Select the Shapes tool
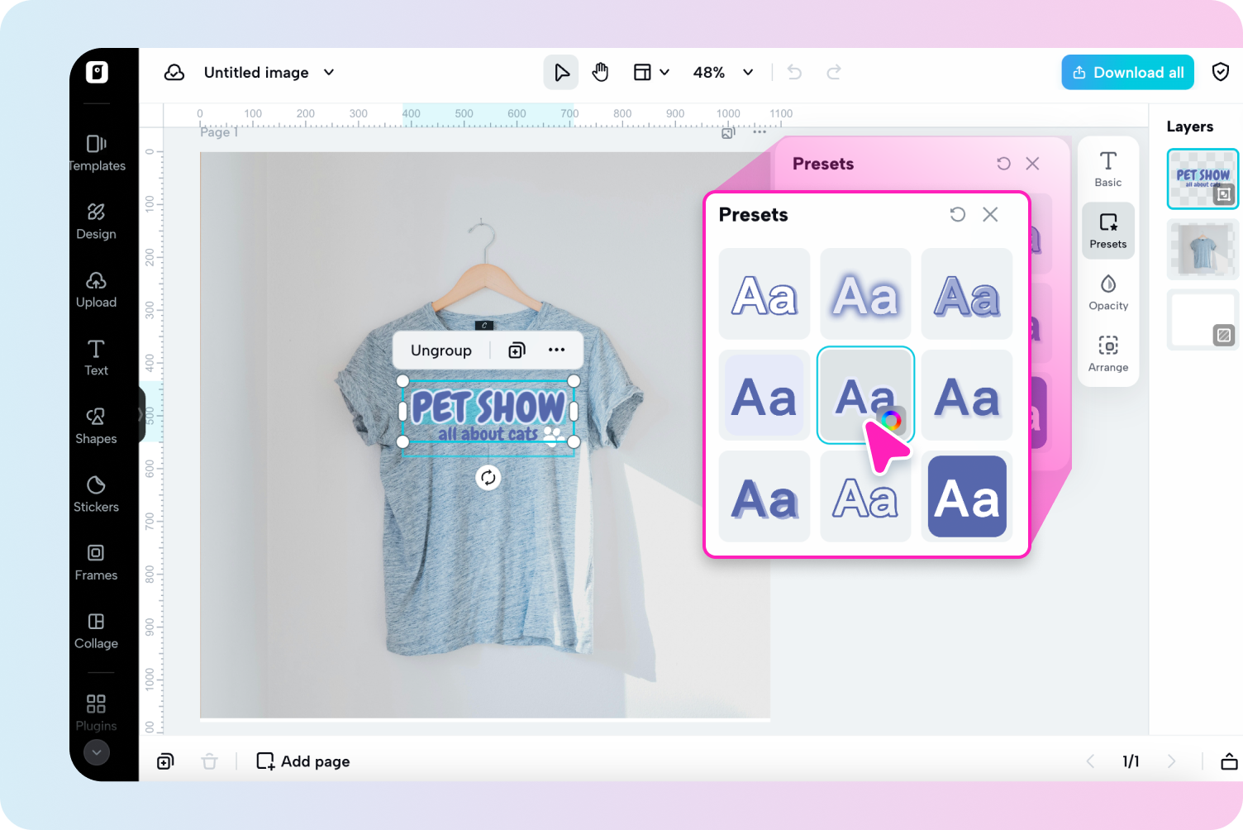Viewport: 1243px width, 830px height. (x=95, y=424)
